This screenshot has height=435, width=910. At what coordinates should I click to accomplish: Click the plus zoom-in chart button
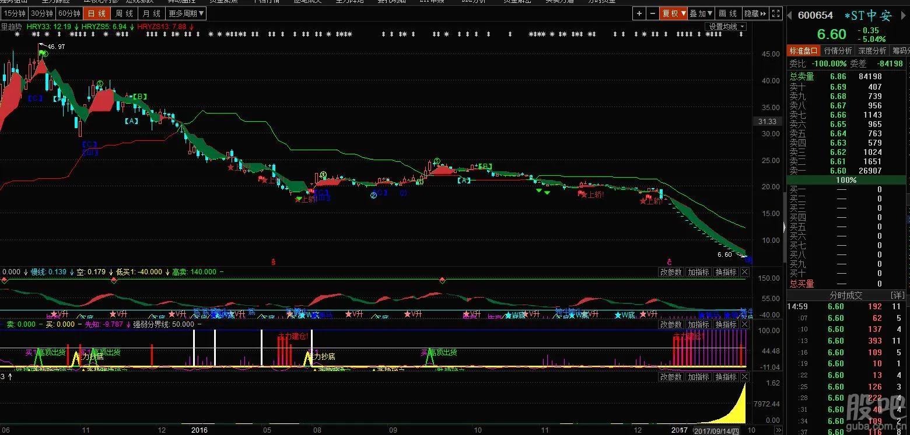(x=639, y=13)
